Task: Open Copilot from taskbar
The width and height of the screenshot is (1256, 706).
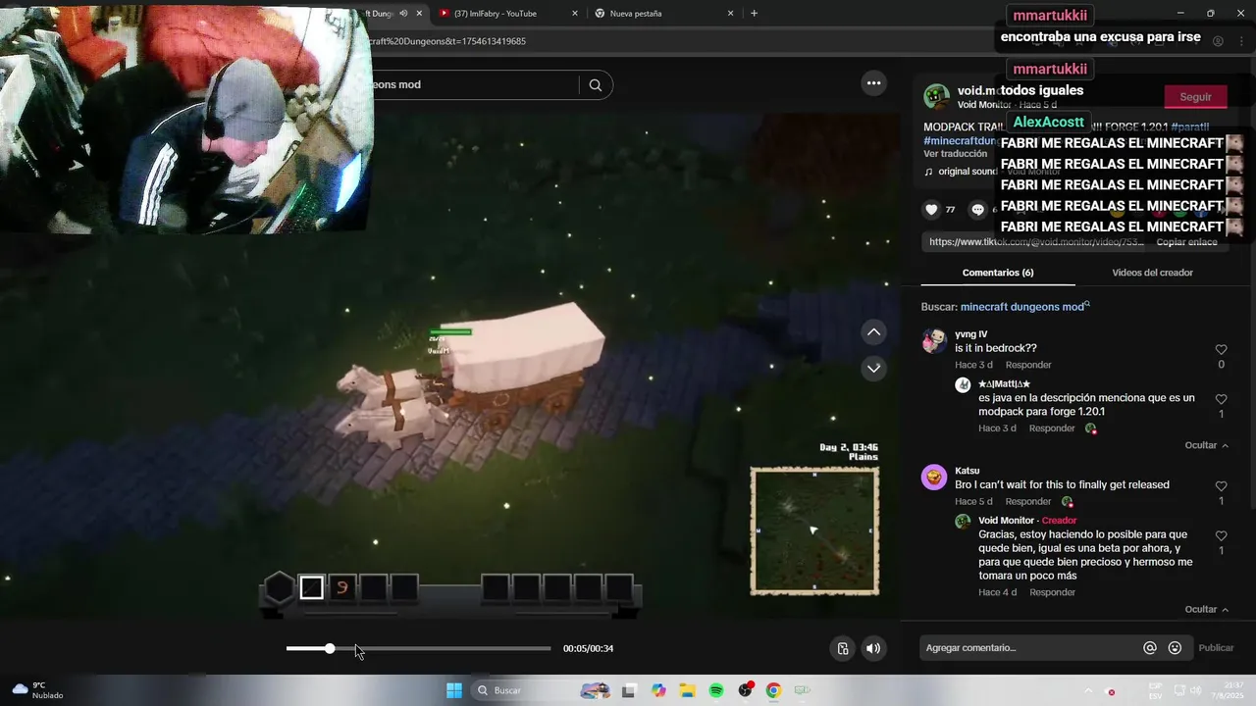Action: [x=658, y=690]
